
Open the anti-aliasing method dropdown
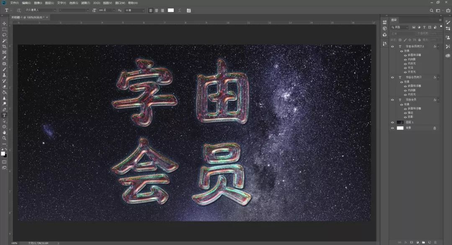coord(135,10)
